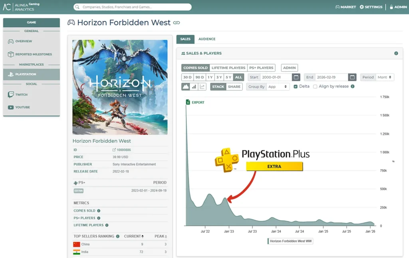Screen dimensions: 409x258
Task: Toggle SHARE mode for the chart
Action: pos(234,86)
